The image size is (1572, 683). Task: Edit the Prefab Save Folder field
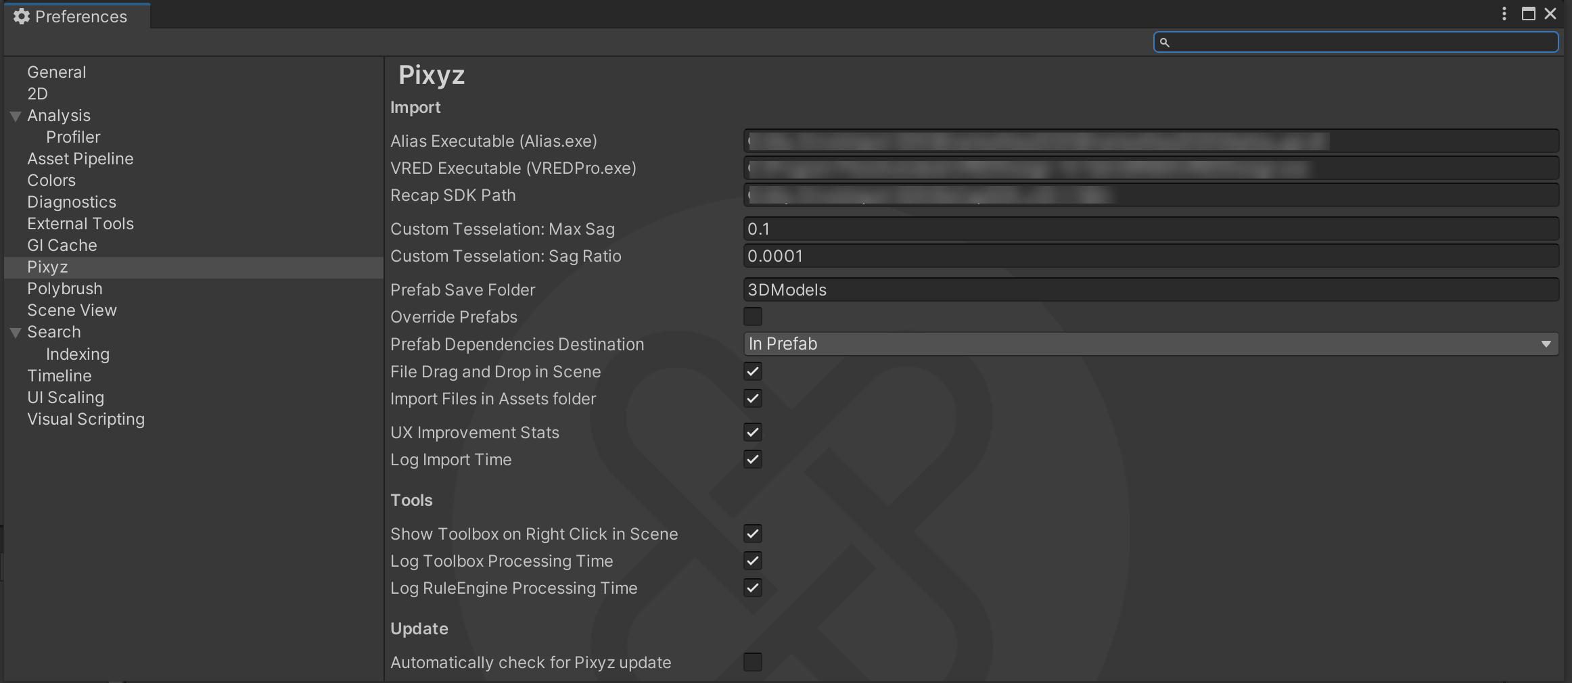click(1151, 289)
